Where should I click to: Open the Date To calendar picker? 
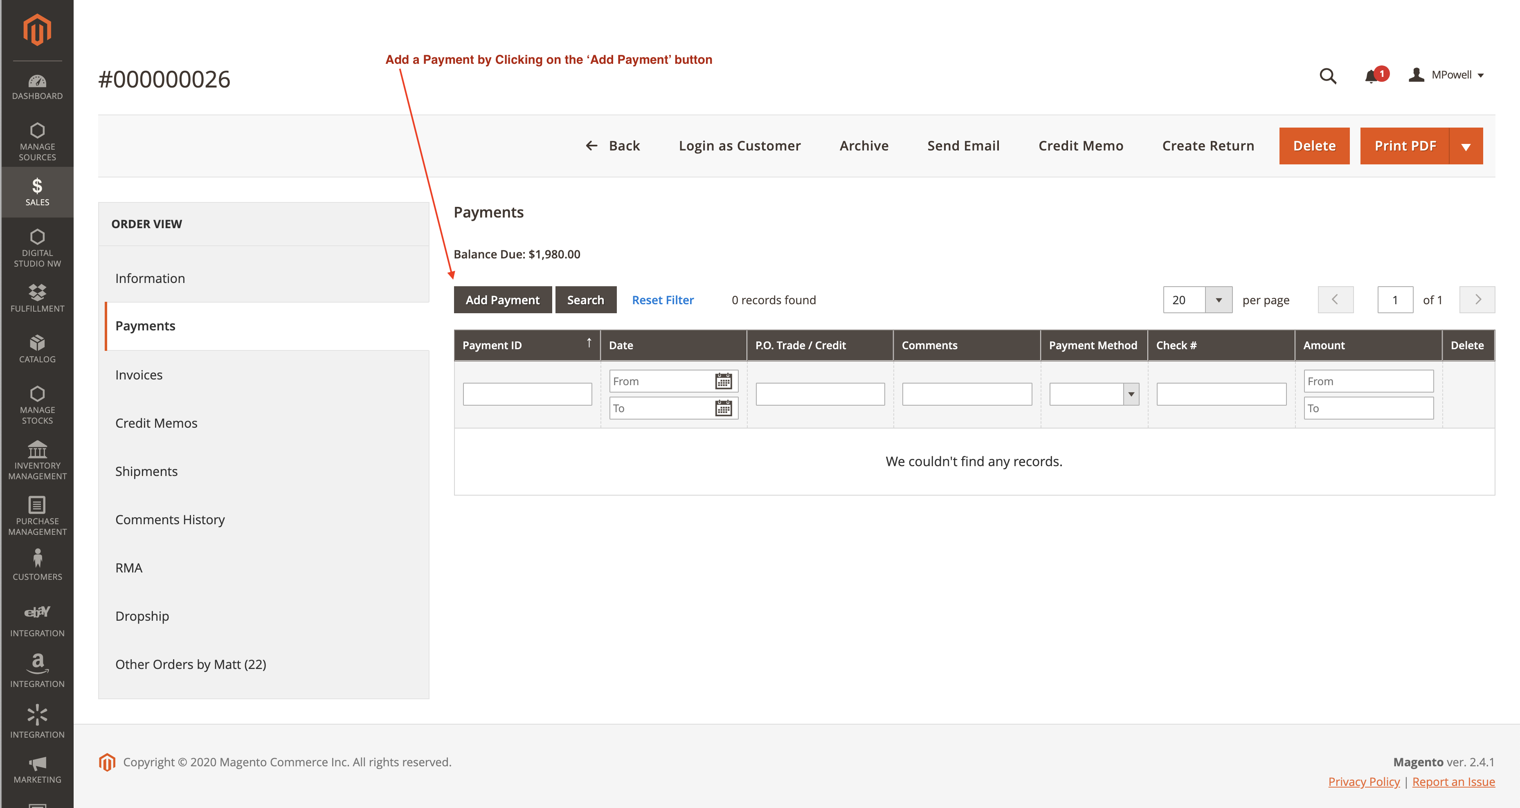point(724,408)
